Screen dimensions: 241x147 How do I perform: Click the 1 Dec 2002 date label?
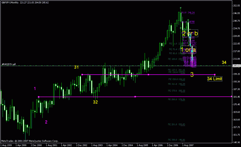point(82,145)
